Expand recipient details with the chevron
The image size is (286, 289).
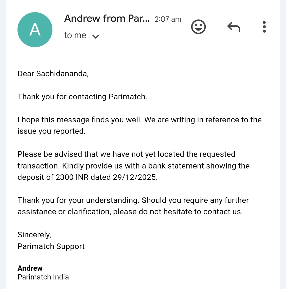tap(96, 36)
